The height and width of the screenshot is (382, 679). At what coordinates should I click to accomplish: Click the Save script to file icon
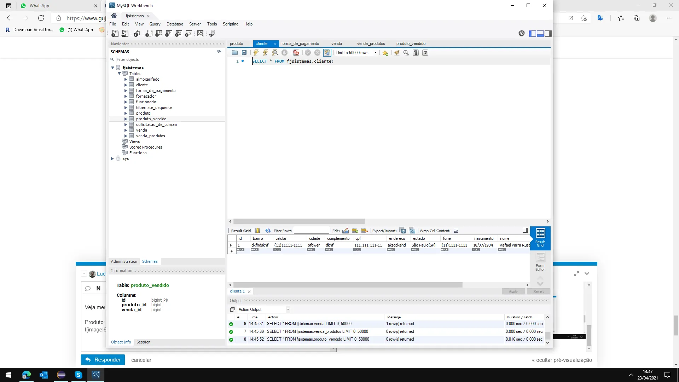point(244,53)
